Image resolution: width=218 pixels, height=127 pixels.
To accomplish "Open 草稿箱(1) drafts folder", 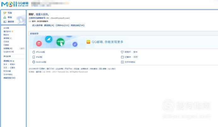I will (8, 38).
